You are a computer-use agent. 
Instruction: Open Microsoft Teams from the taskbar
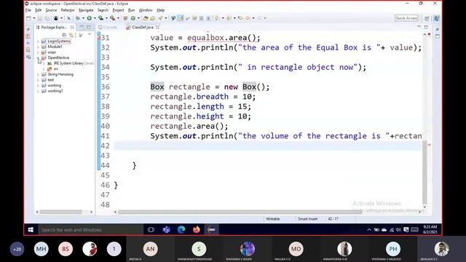coord(166,230)
